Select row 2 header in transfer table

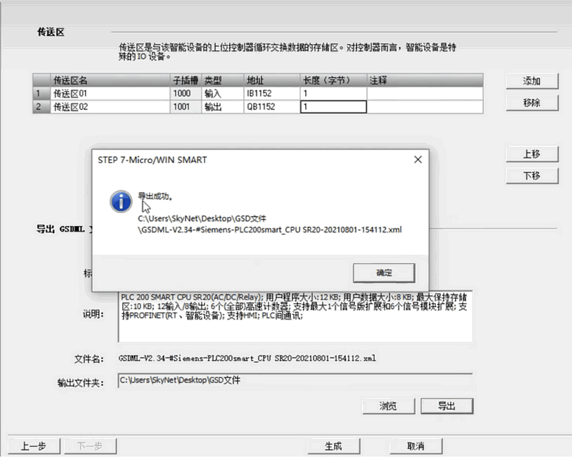[41, 107]
